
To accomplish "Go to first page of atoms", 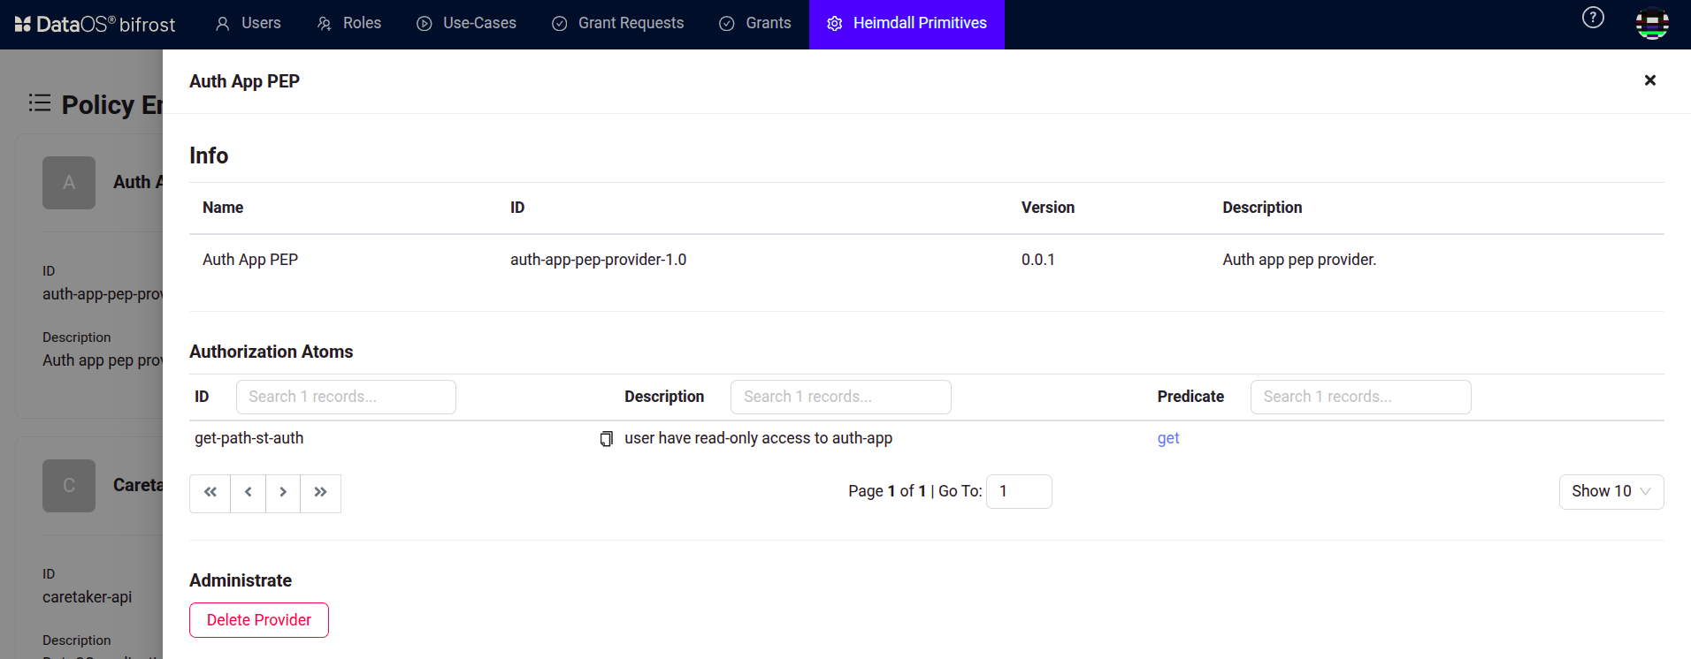I will coord(210,493).
